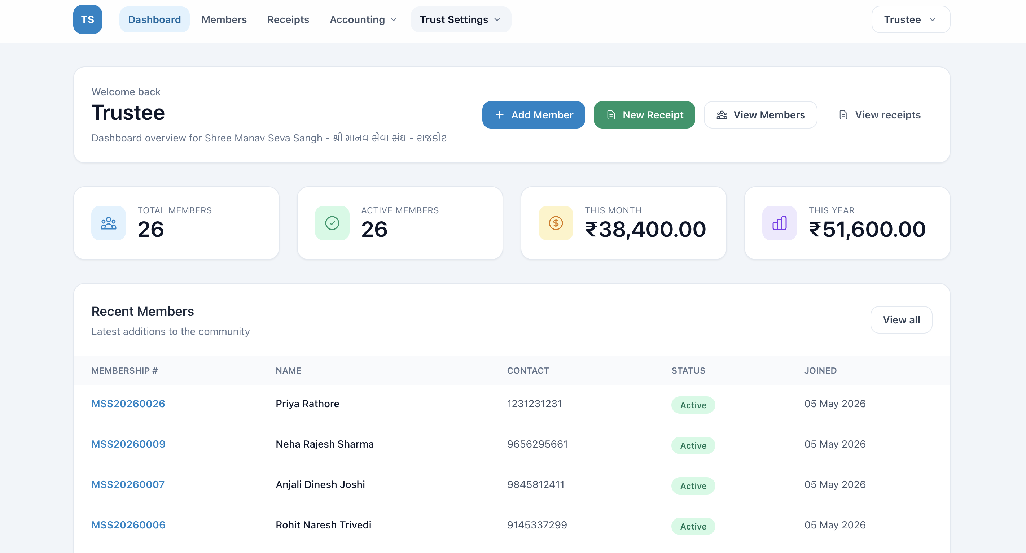
Task: Click the This Month dollar coin icon
Action: pyautogui.click(x=556, y=223)
